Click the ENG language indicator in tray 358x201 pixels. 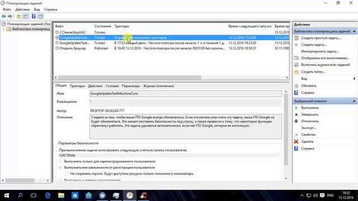(330, 195)
